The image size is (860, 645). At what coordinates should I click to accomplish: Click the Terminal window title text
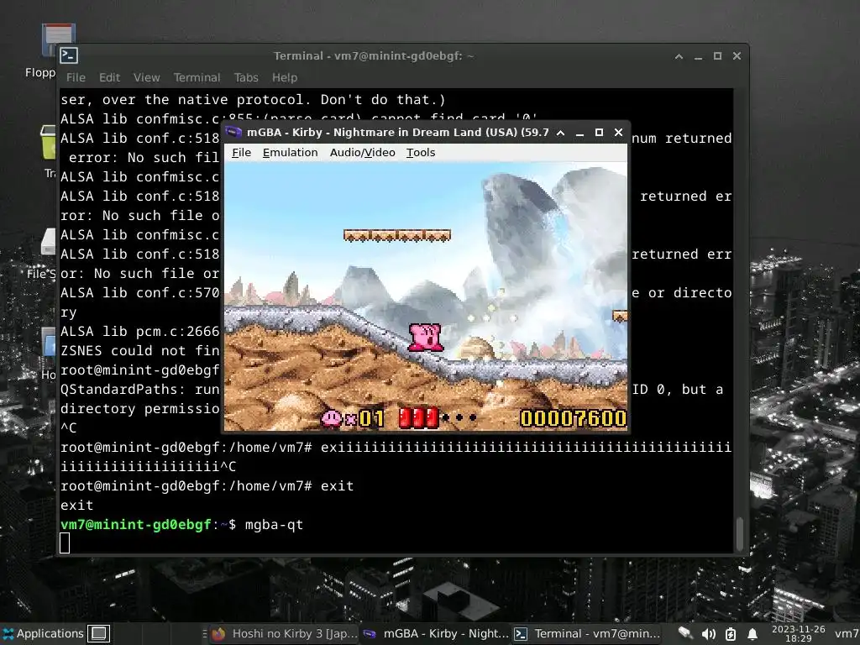[x=374, y=56]
